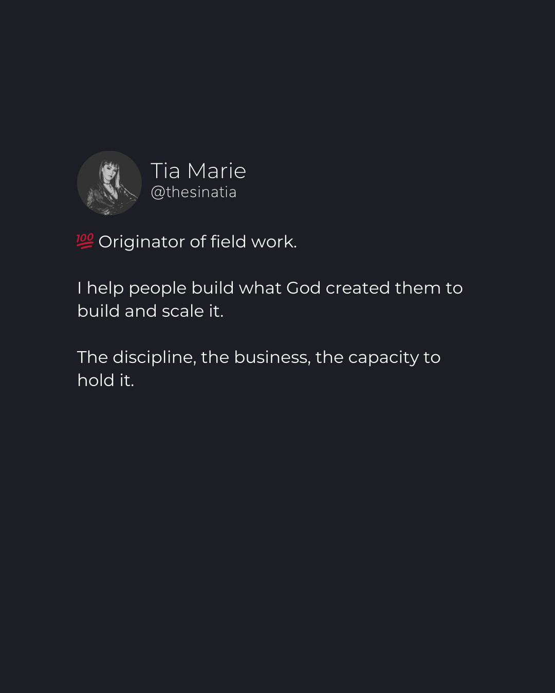Viewport: 555px width, 693px height.
Task: Click the text "build and scale it."
Action: coord(151,311)
